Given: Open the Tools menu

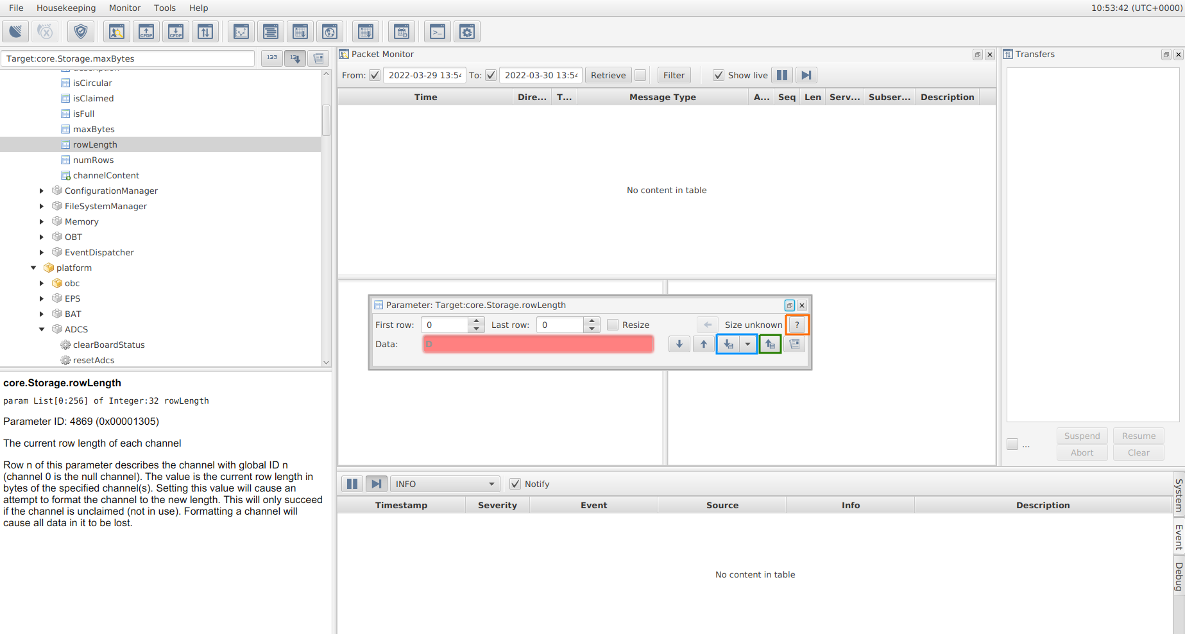Looking at the screenshot, I should point(164,8).
